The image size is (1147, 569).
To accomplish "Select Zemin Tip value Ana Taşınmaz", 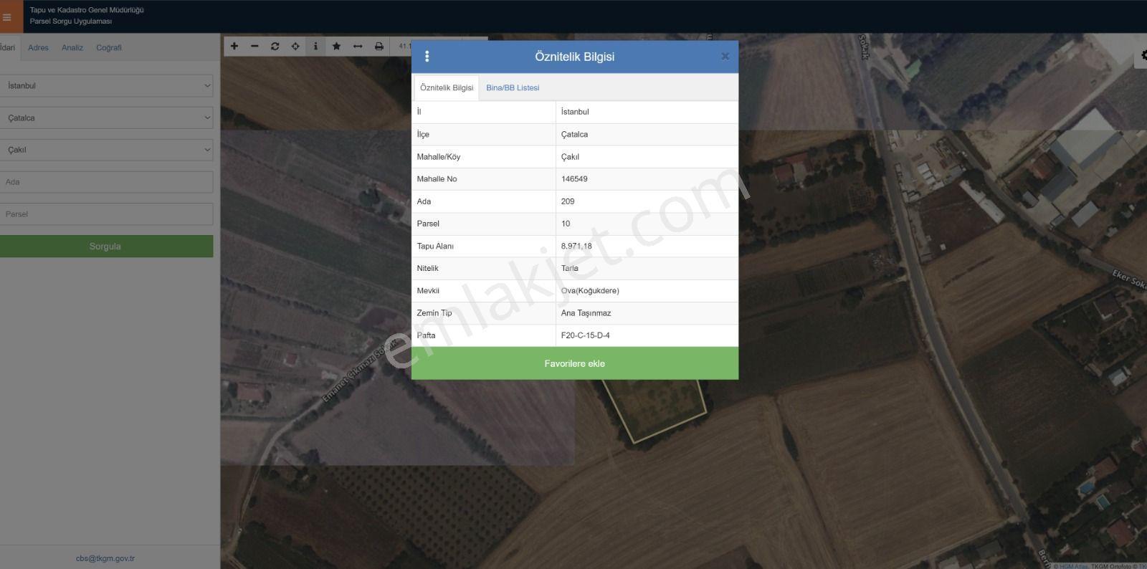I will point(586,313).
